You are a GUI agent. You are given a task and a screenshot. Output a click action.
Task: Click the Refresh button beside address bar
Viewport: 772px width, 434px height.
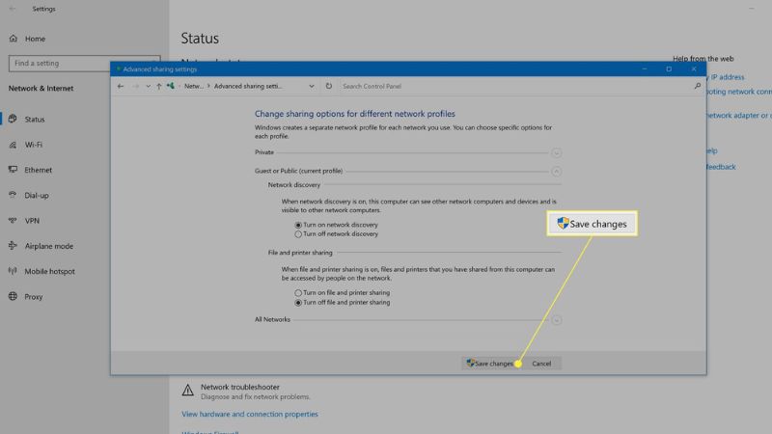tap(329, 86)
